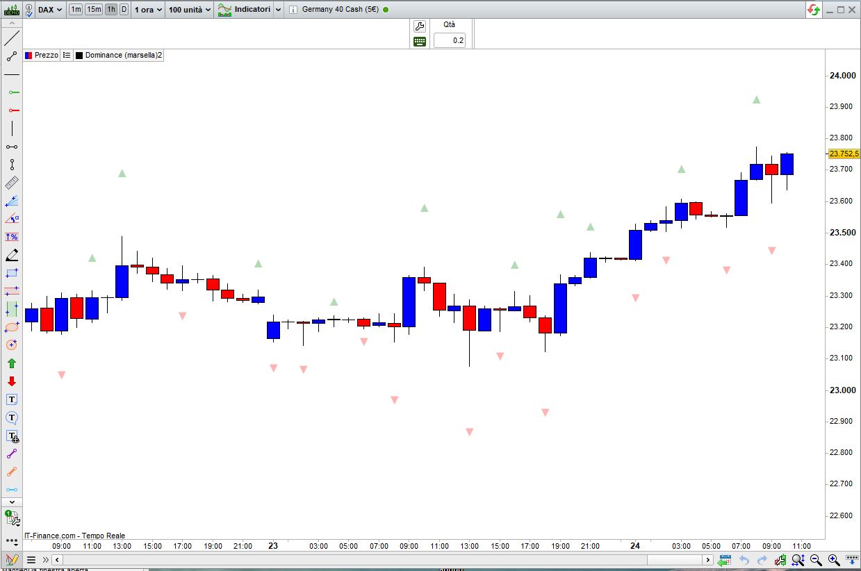
Task: Open the Dominance (marsella)2 indicator label
Action: 124,55
